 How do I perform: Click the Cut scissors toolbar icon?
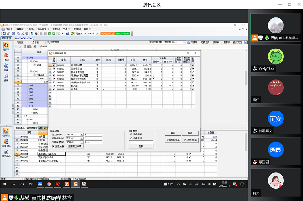point(23,33)
